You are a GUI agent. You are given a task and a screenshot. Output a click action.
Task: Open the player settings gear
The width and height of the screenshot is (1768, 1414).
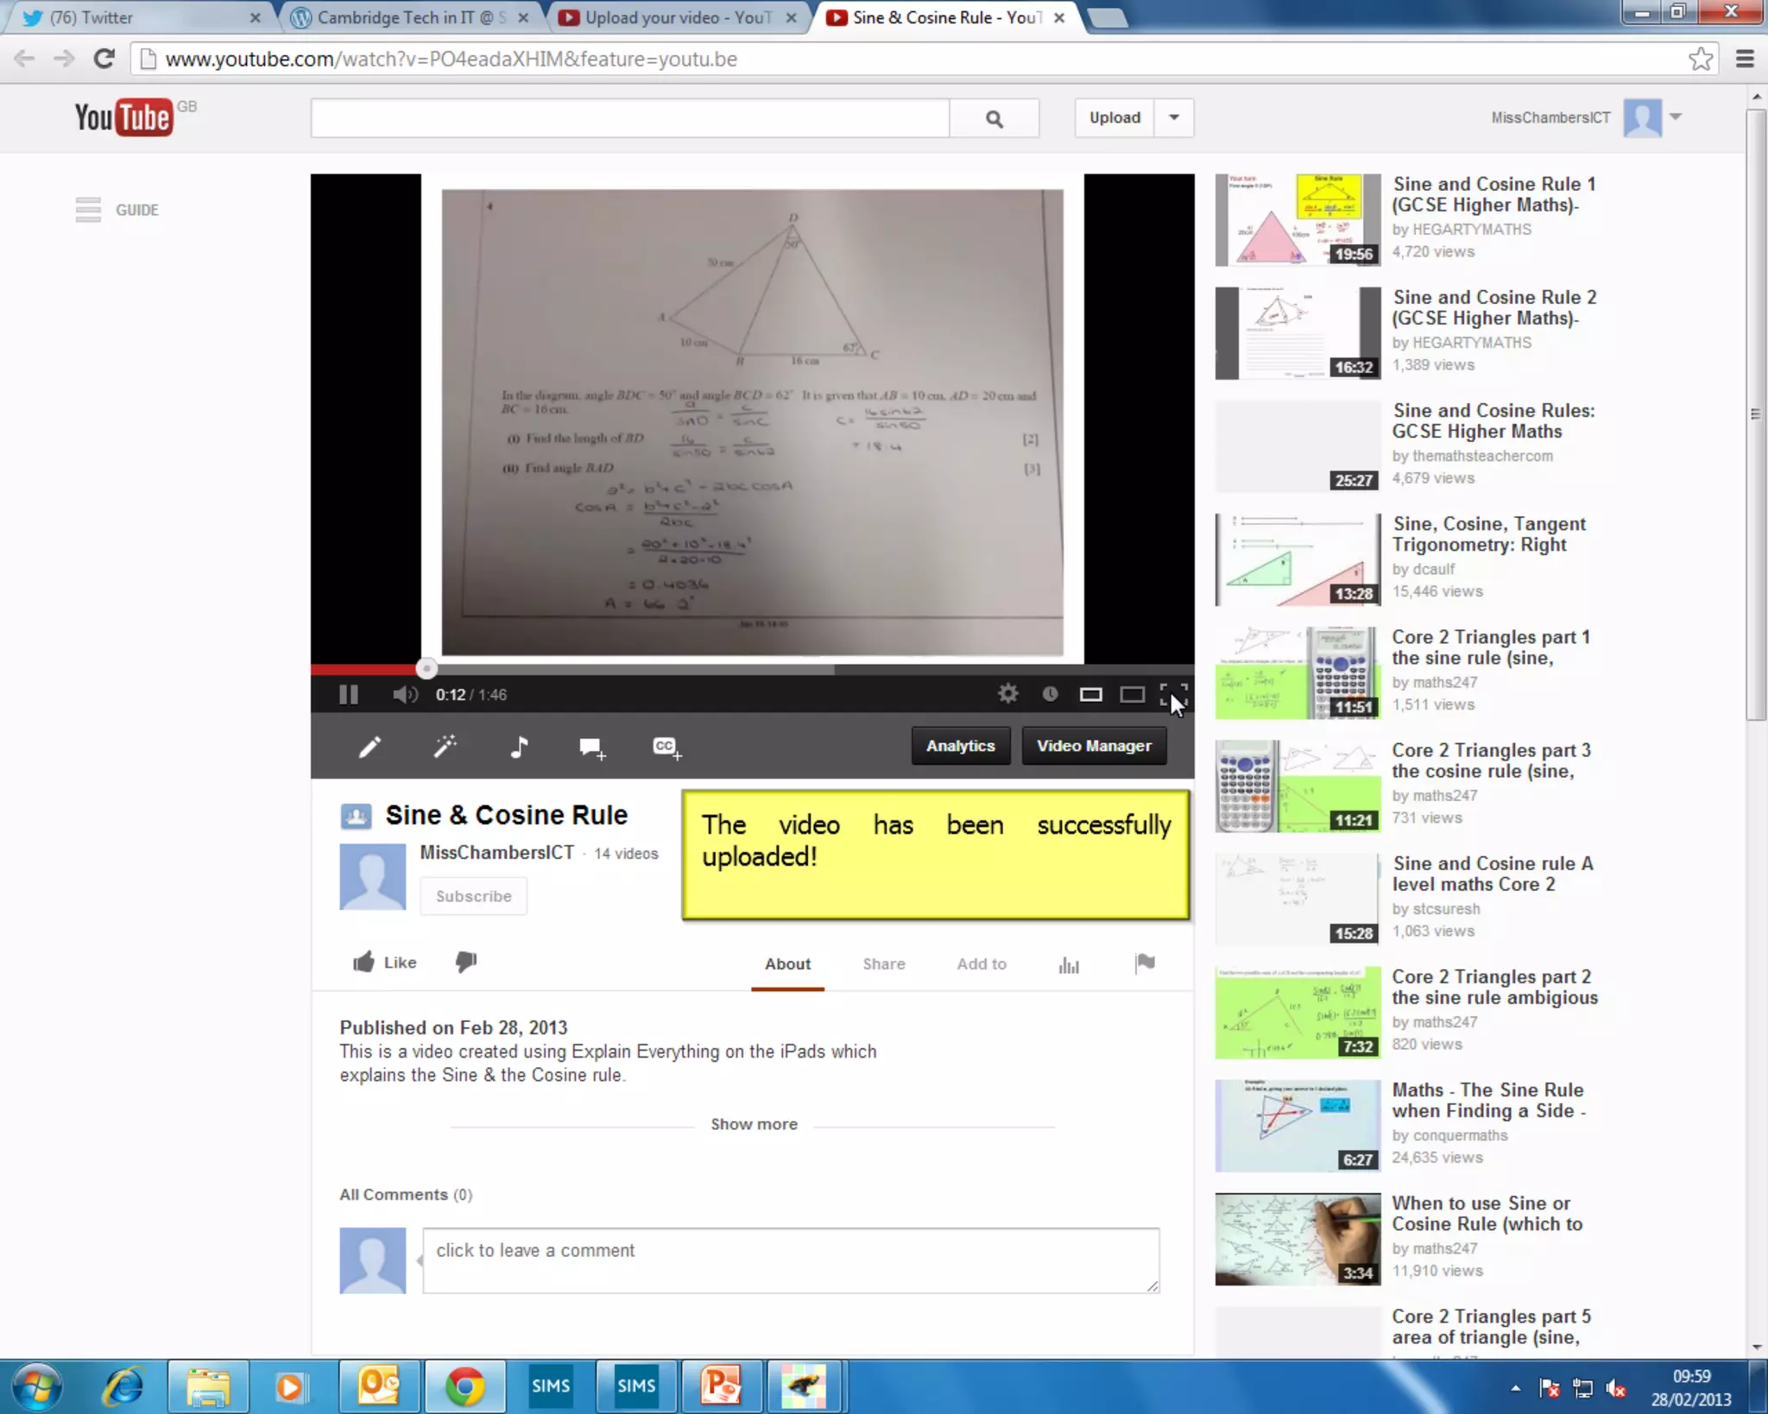(x=1007, y=693)
